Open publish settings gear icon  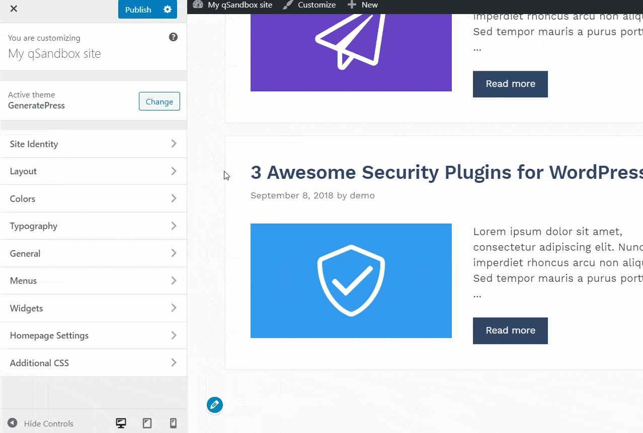[168, 9]
